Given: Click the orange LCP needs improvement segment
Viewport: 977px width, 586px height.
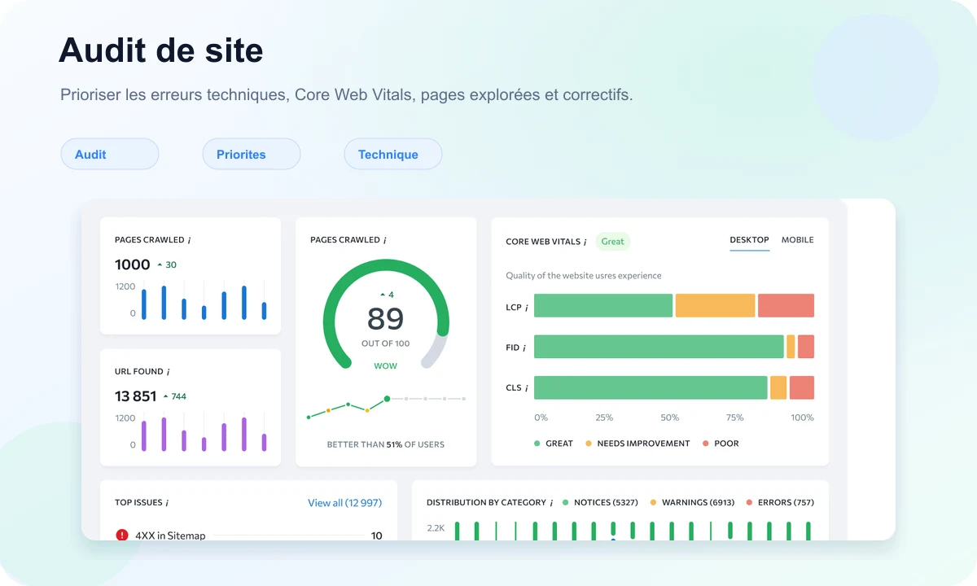Looking at the screenshot, I should click(716, 306).
